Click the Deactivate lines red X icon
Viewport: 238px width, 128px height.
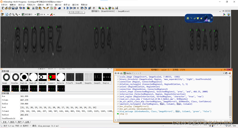[x=55, y=8]
